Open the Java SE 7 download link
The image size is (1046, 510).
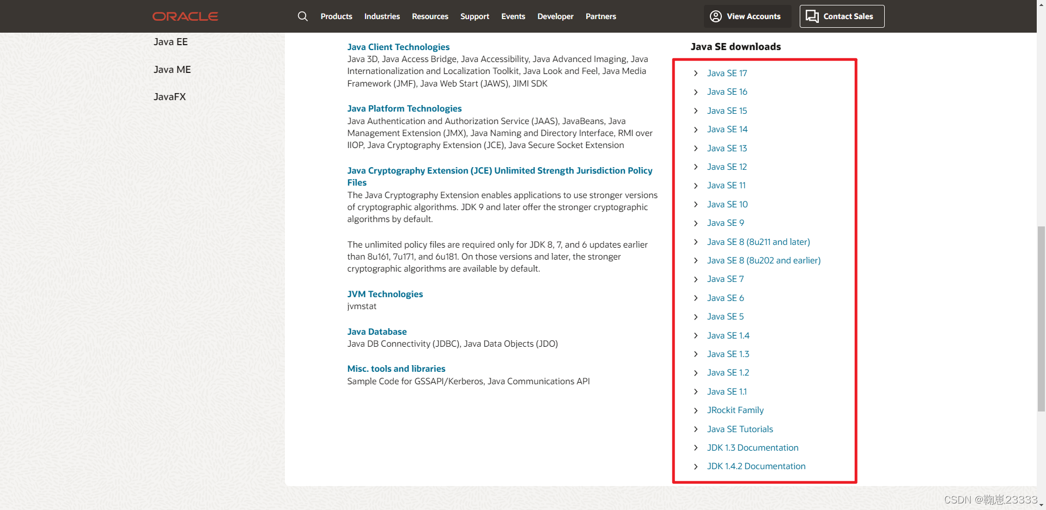click(x=725, y=279)
